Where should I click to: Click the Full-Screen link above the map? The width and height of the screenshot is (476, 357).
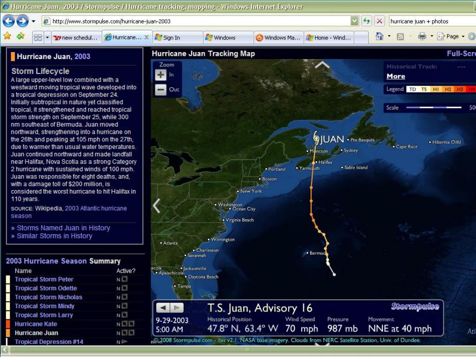[x=461, y=54]
